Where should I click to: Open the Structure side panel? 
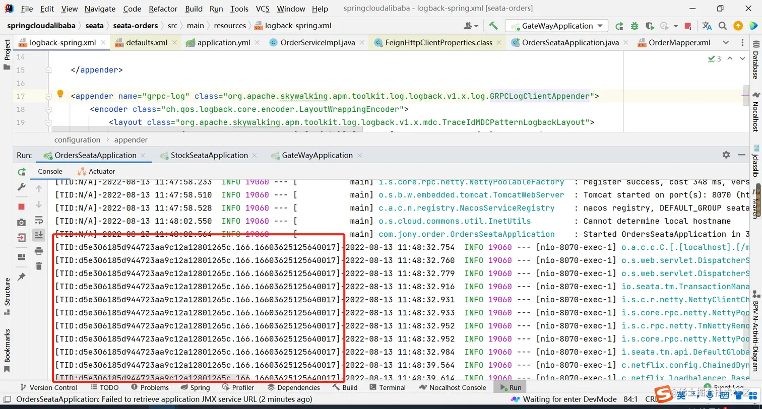[x=7, y=296]
